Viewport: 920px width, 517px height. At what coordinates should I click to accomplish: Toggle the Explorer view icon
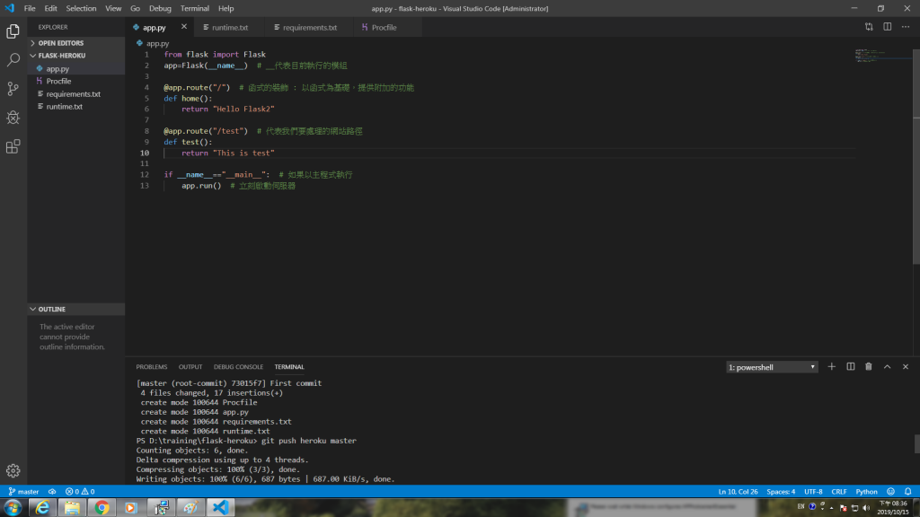(13, 31)
